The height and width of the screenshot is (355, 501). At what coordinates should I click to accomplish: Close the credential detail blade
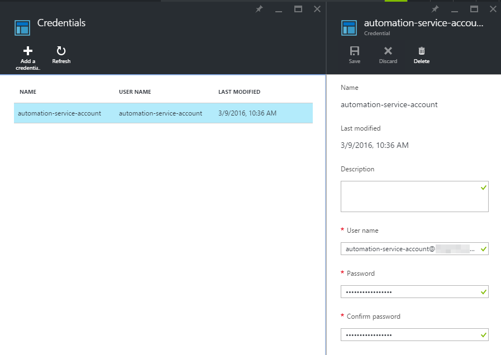point(493,9)
